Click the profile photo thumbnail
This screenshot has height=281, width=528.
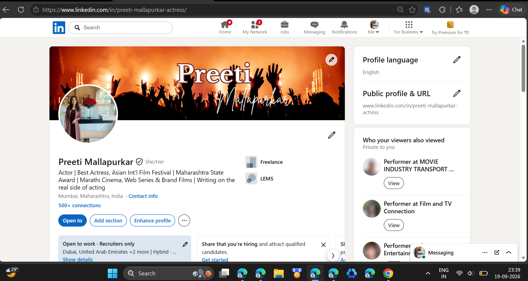pyautogui.click(x=88, y=114)
